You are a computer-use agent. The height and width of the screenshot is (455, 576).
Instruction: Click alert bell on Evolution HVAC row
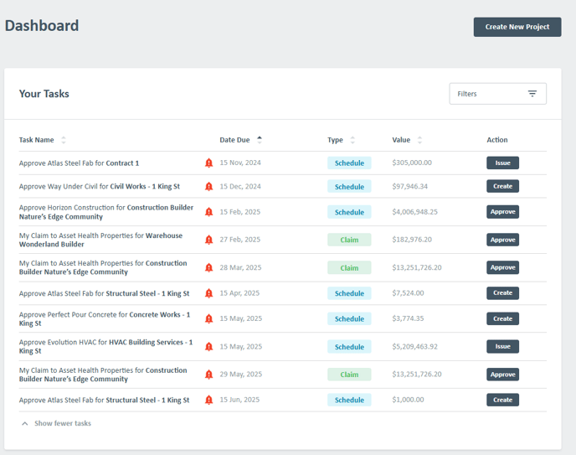tap(208, 347)
